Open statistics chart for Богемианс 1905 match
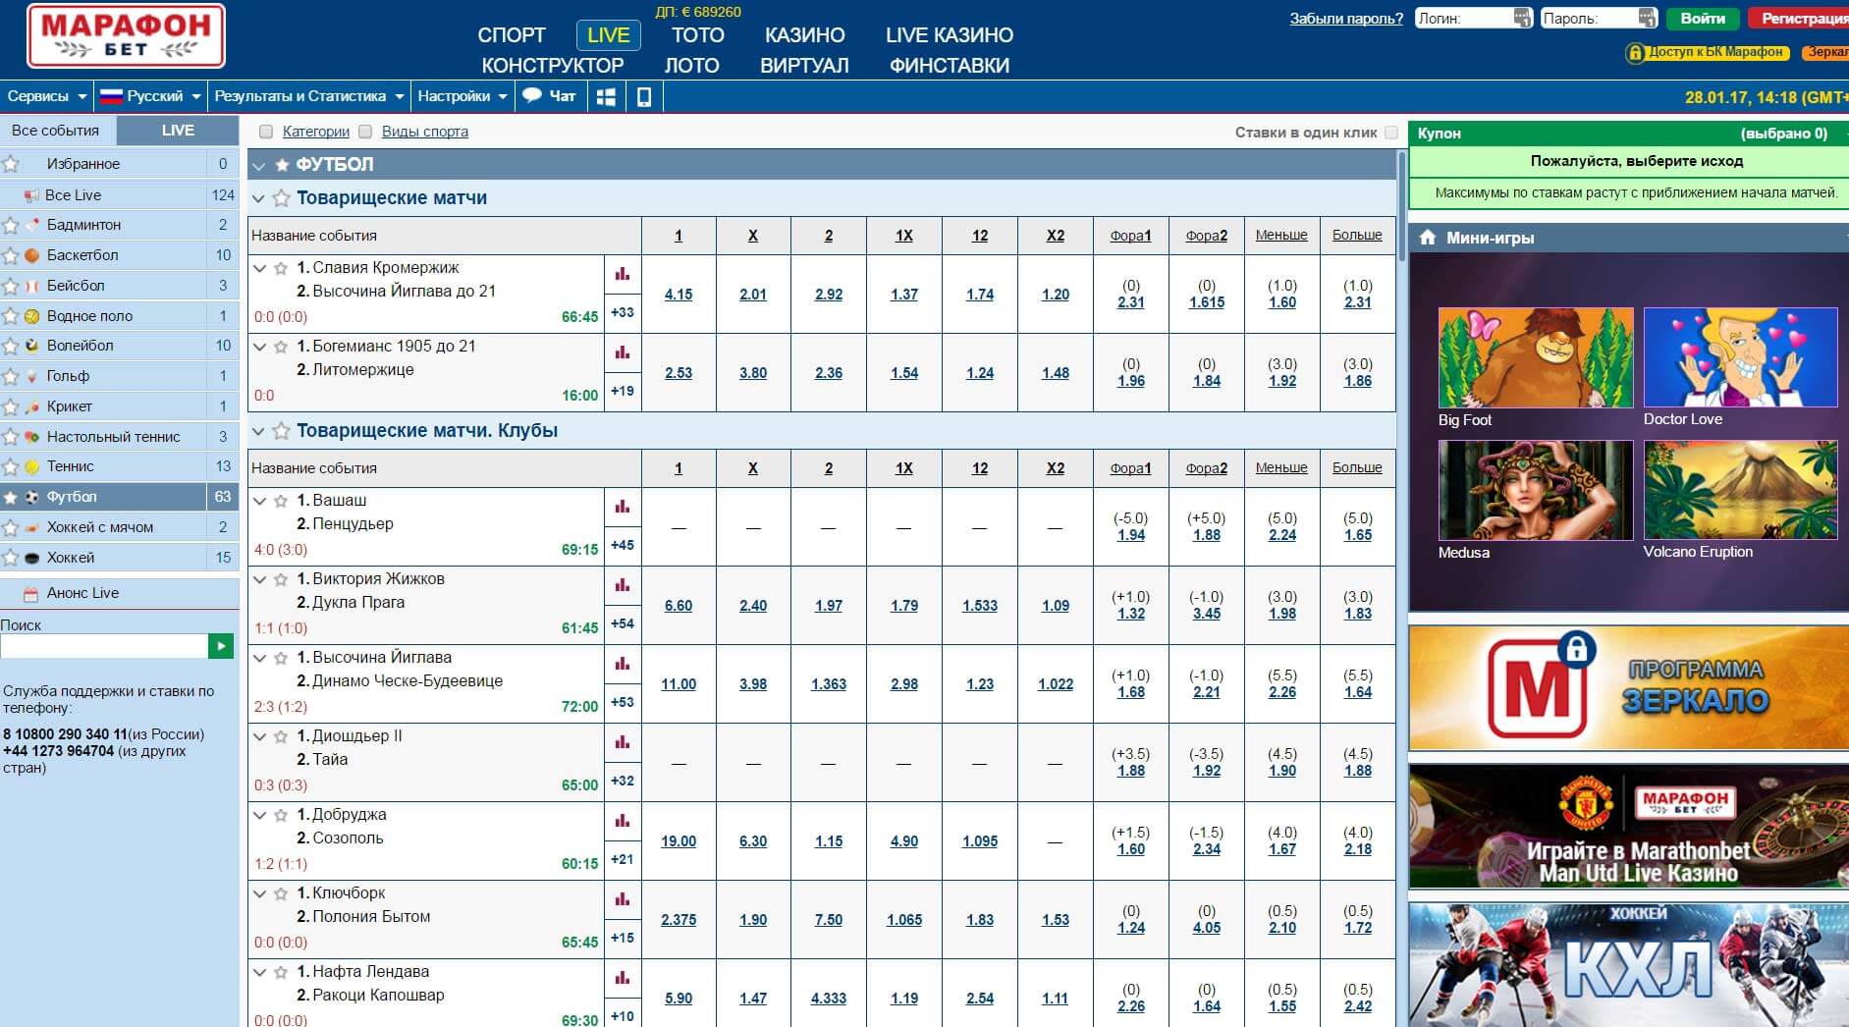 pyautogui.click(x=623, y=352)
